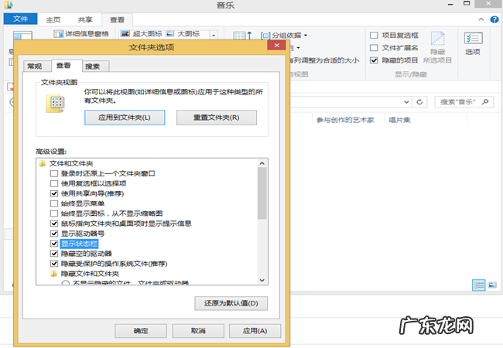The height and width of the screenshot is (348, 503).
Task: Click the 文件和文件夹 folder icon in list
Action: [43, 164]
